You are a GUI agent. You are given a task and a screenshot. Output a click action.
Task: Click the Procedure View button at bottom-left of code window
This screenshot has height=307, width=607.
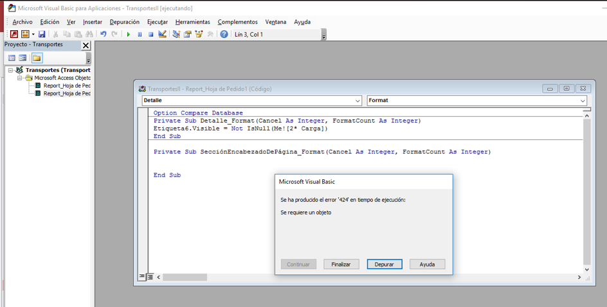pyautogui.click(x=142, y=277)
